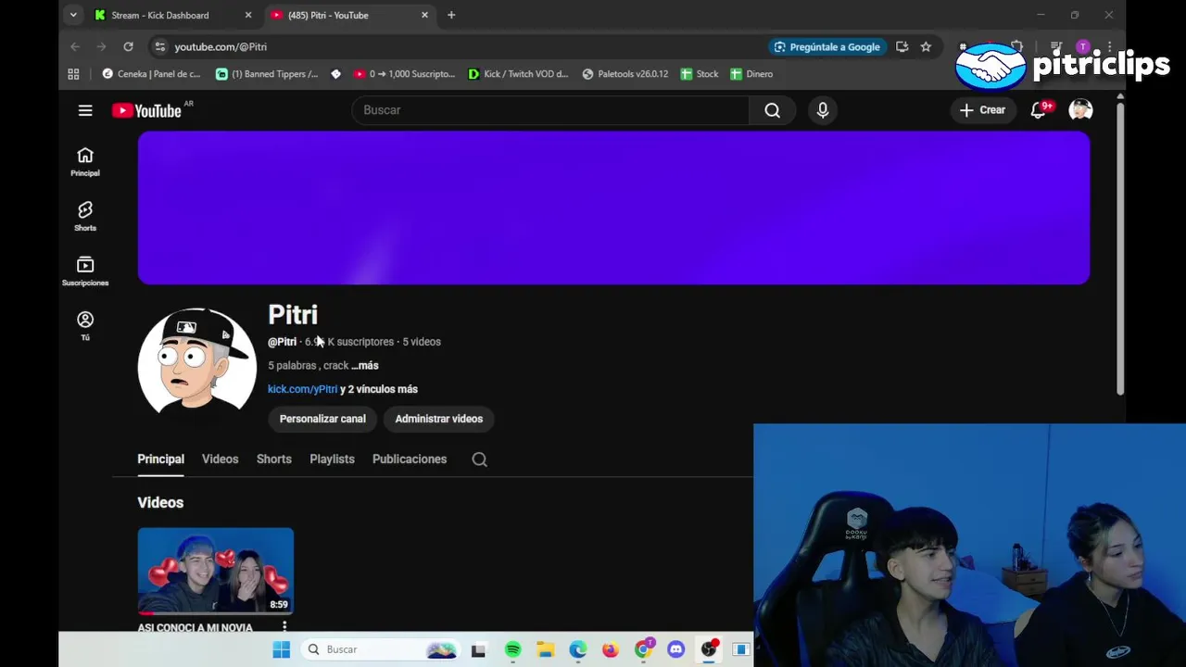The image size is (1186, 667).
Task: Click the @Pitri channel handle text
Action: [x=283, y=342]
